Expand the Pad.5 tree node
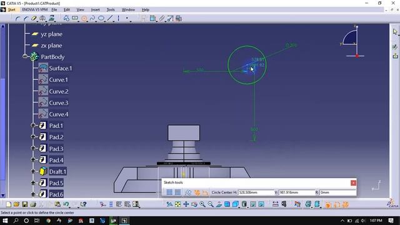This screenshot has width=400, height=225. click(33, 182)
